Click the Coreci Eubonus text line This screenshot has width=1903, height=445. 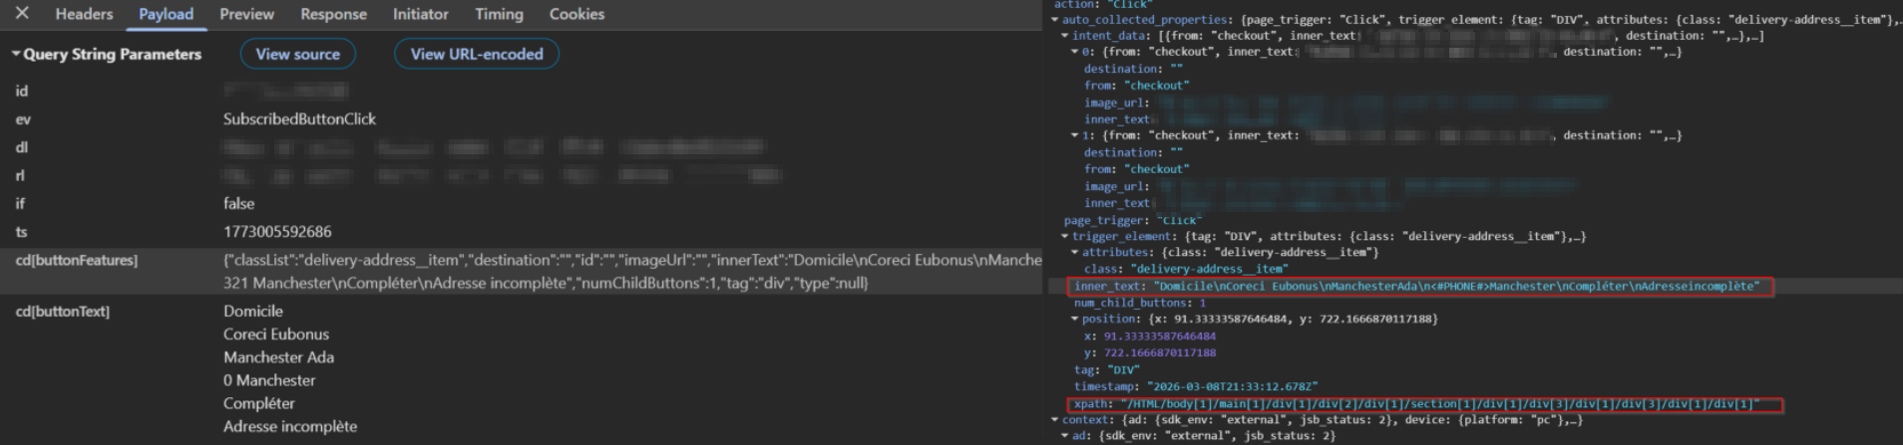point(275,334)
